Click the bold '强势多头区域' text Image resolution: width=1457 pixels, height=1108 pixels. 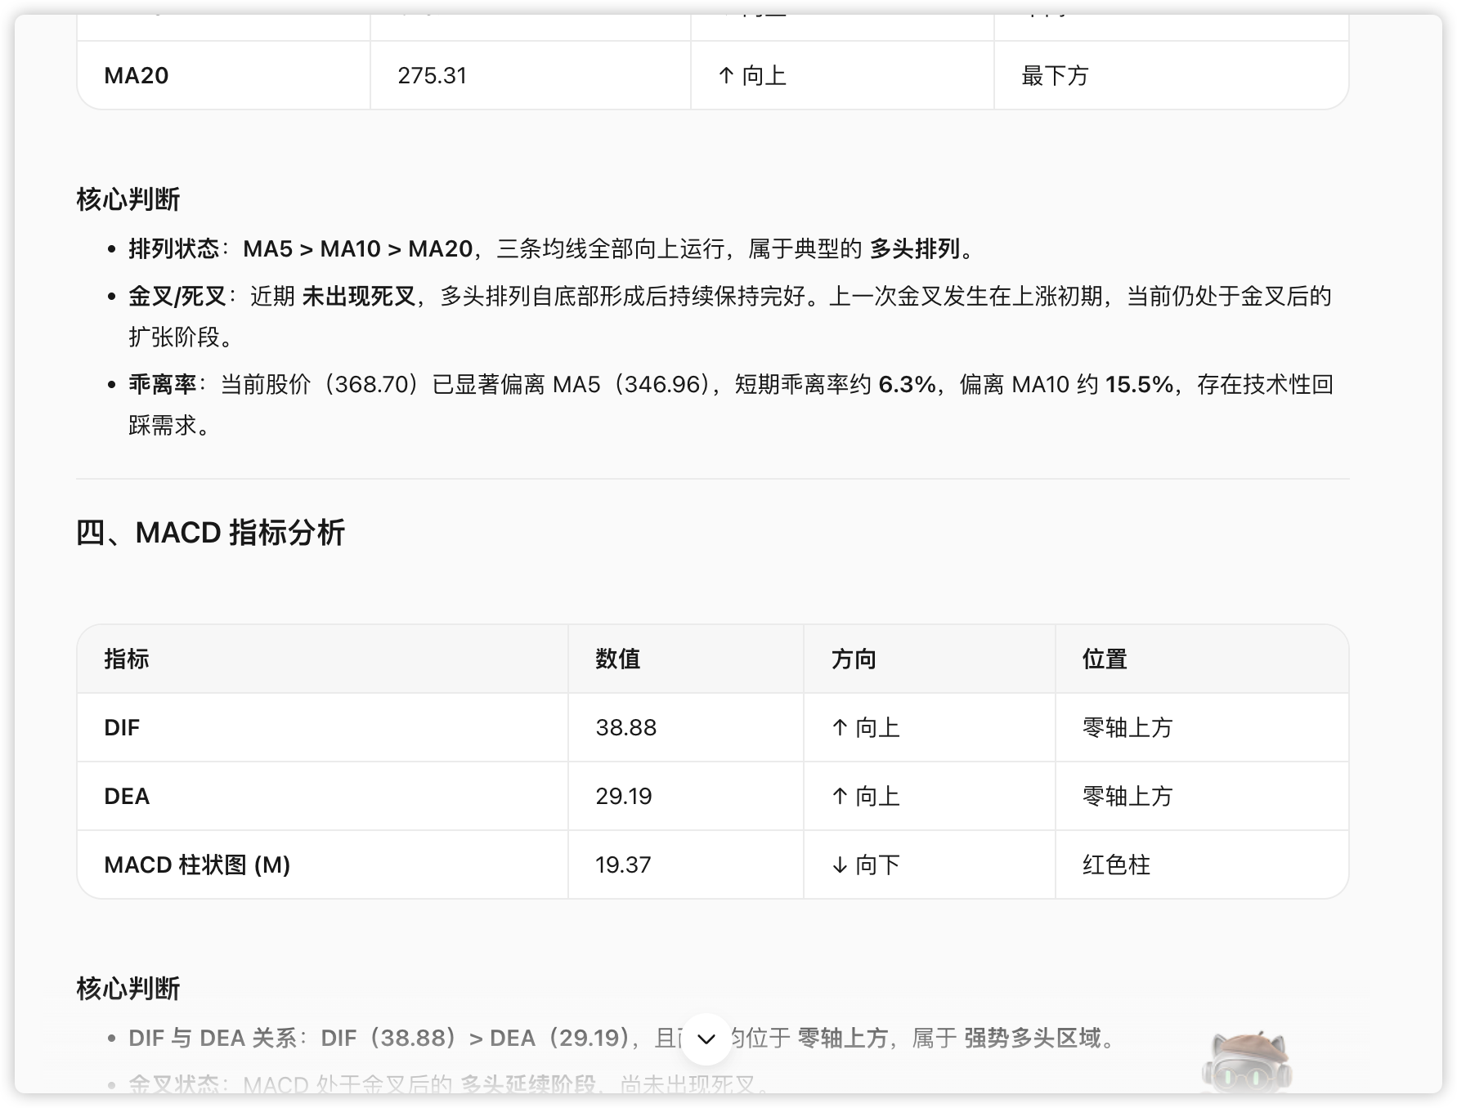[1033, 1038]
